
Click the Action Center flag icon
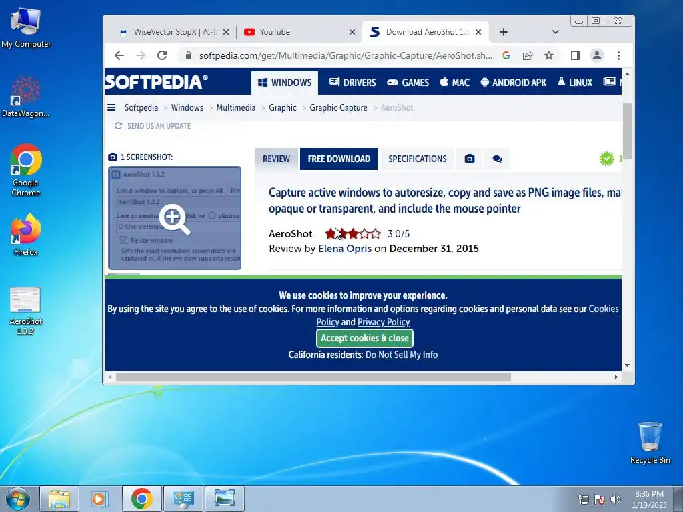coord(600,499)
